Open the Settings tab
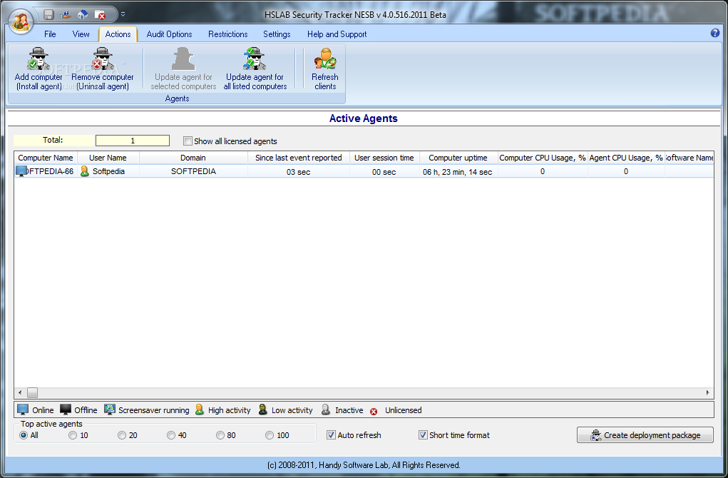The height and width of the screenshot is (478, 728). 277,34
